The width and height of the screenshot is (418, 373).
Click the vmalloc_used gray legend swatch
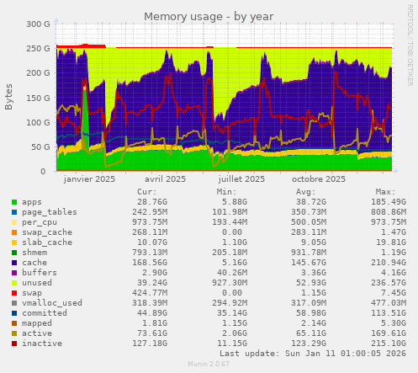14,303
